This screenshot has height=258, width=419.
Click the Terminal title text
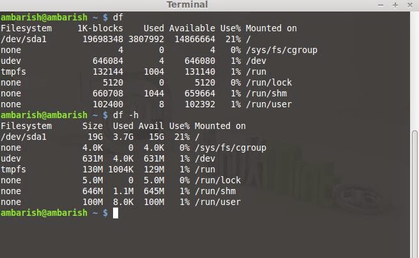[x=187, y=4]
